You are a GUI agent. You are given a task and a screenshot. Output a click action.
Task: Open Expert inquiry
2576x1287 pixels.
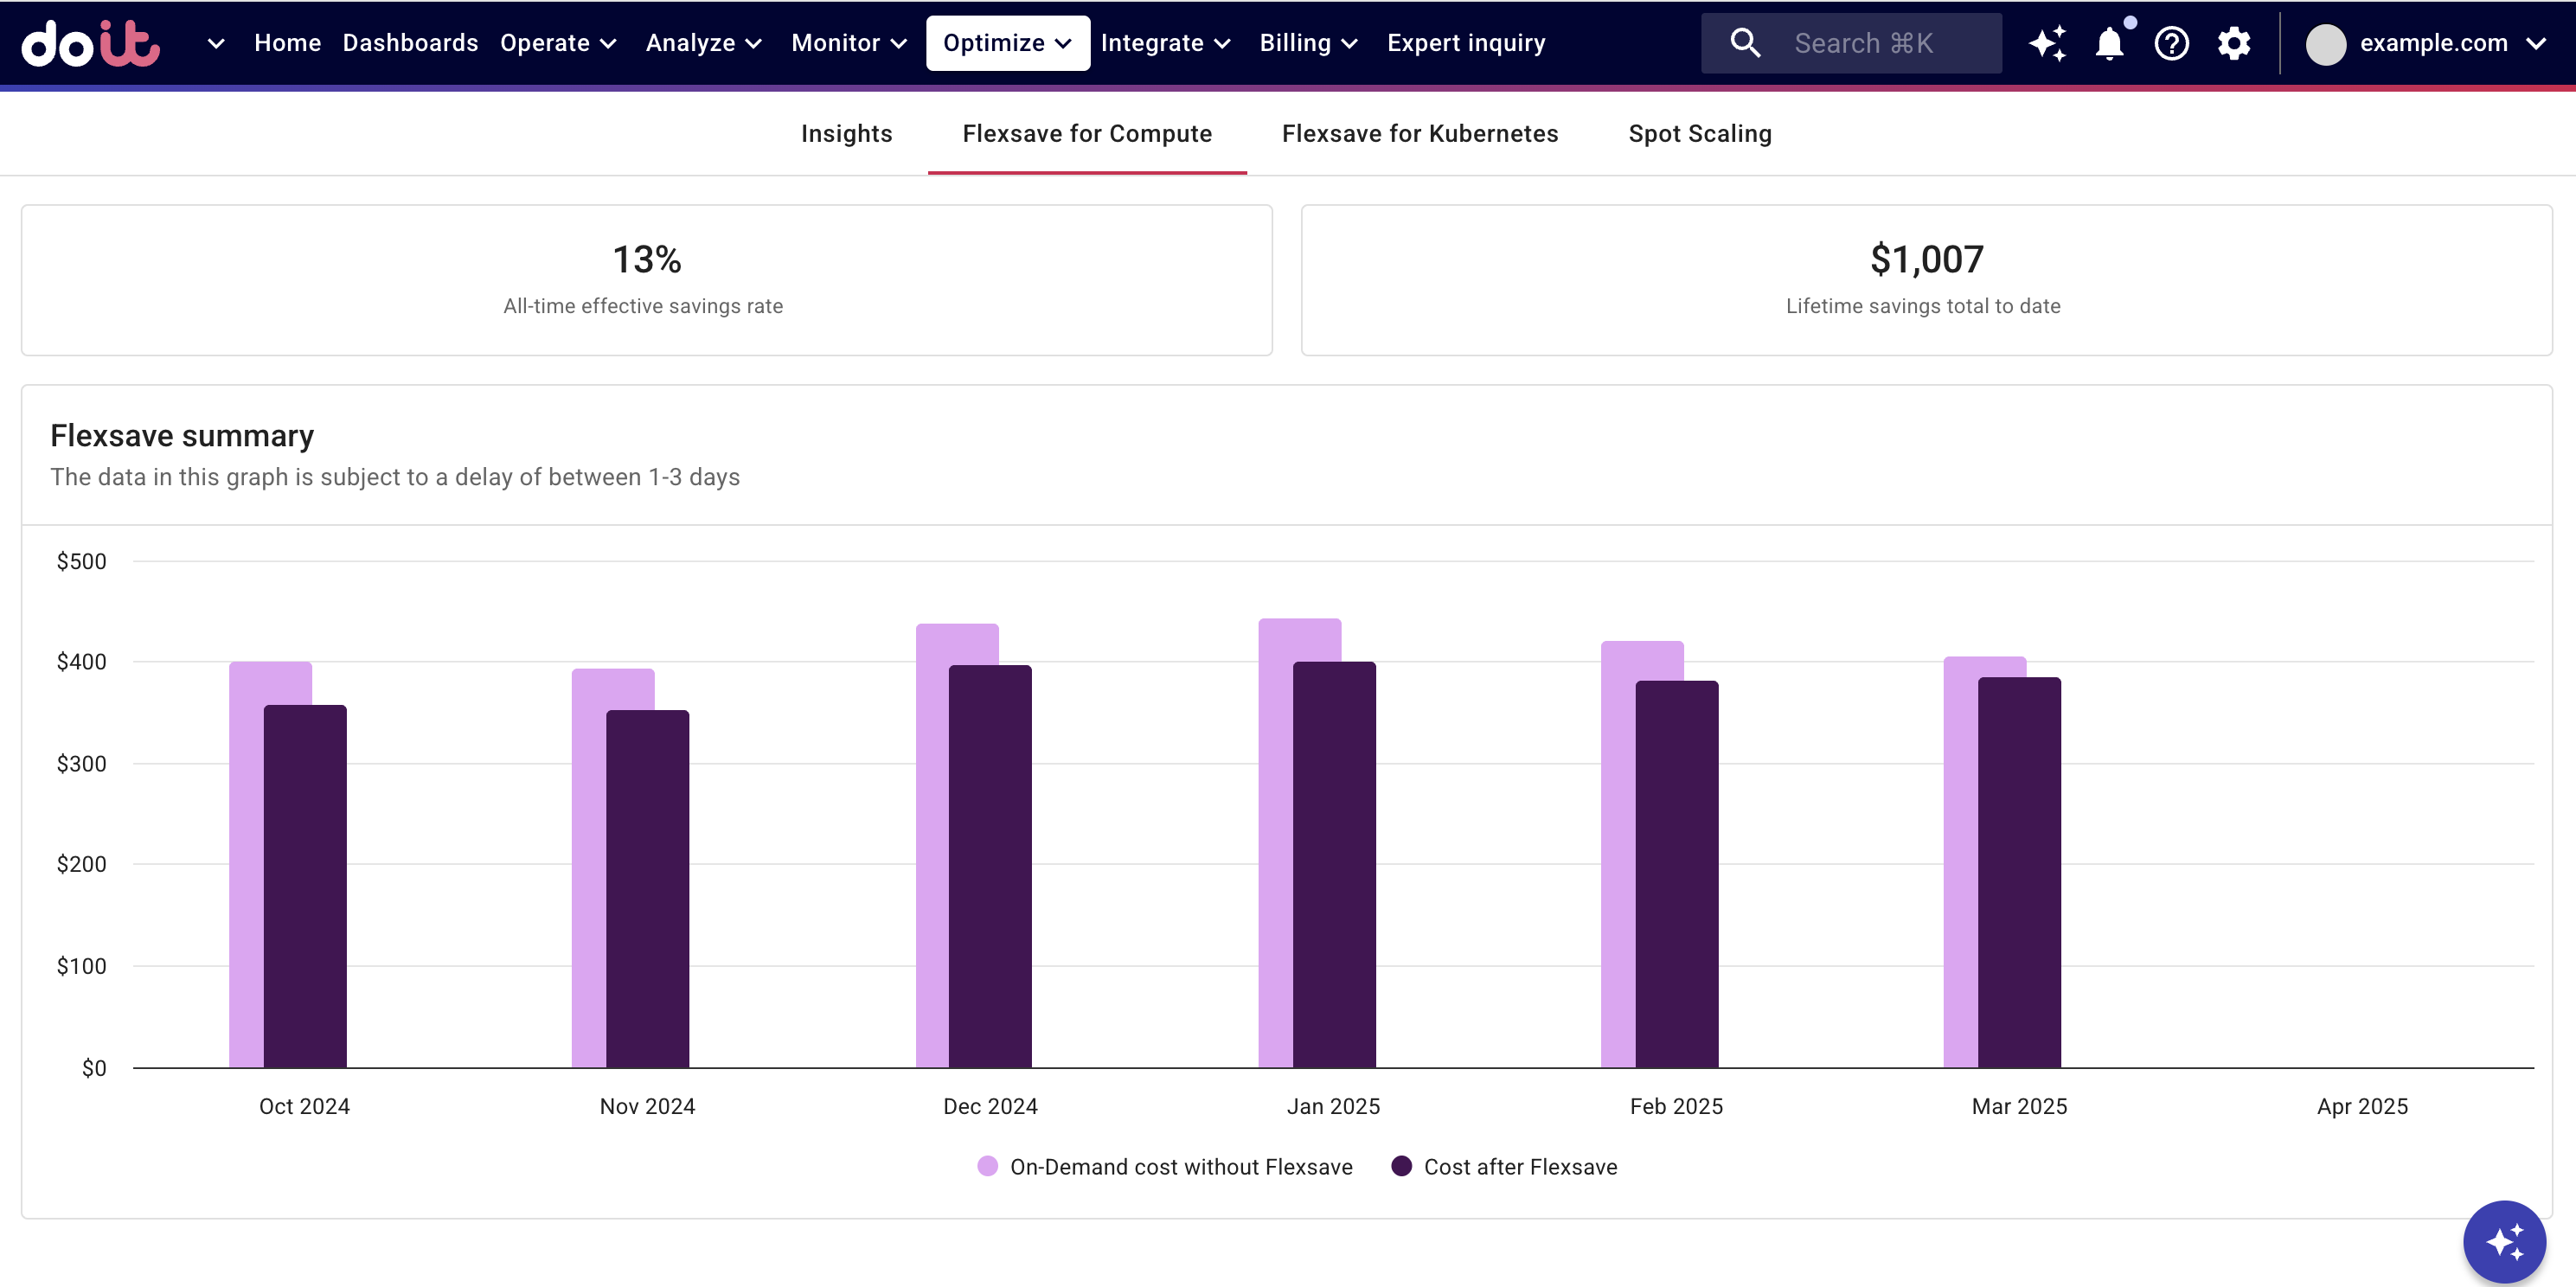1466,43
